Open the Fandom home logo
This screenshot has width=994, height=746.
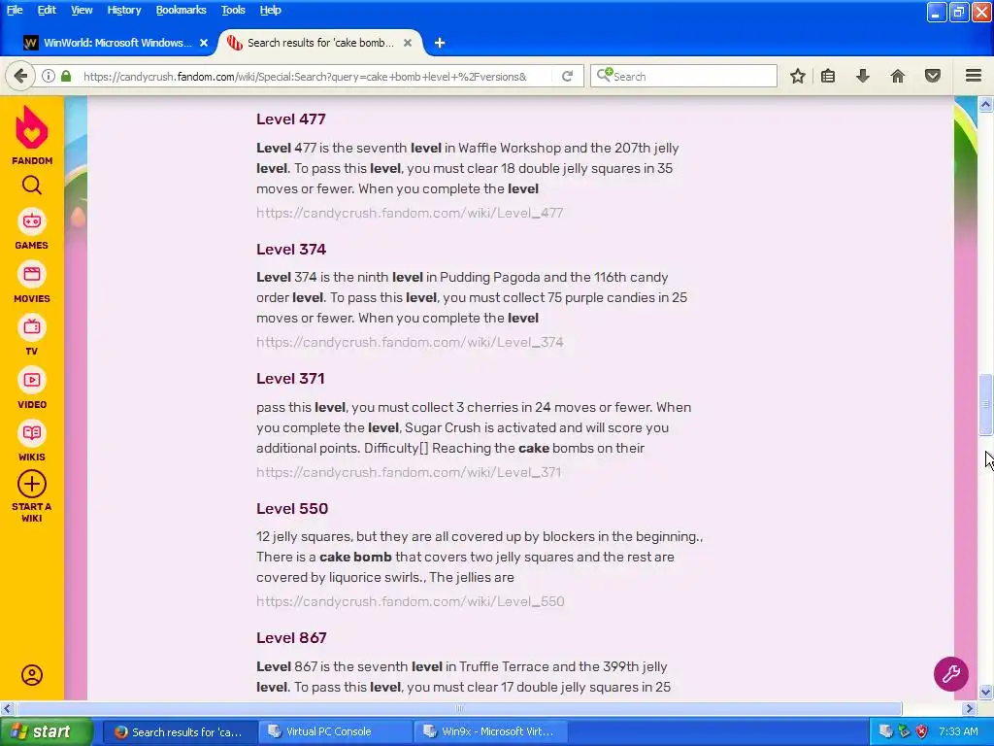click(x=32, y=135)
